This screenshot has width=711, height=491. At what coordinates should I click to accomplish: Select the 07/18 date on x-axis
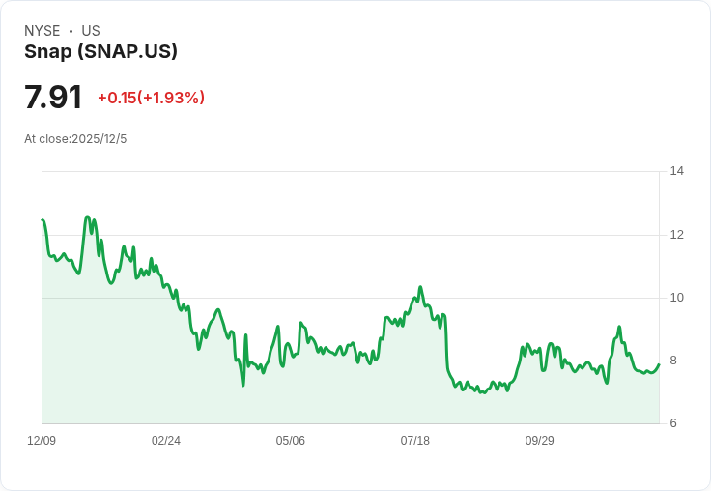click(x=415, y=441)
